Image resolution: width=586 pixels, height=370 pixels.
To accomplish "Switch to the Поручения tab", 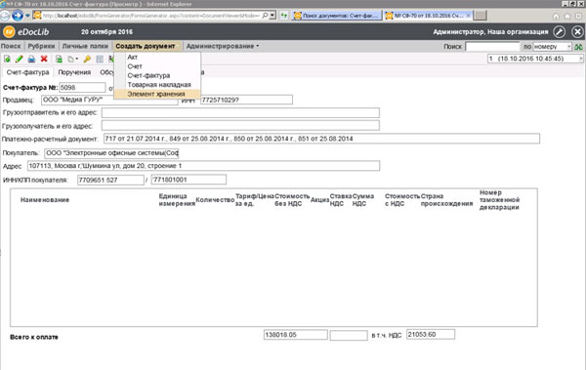I will tap(74, 72).
